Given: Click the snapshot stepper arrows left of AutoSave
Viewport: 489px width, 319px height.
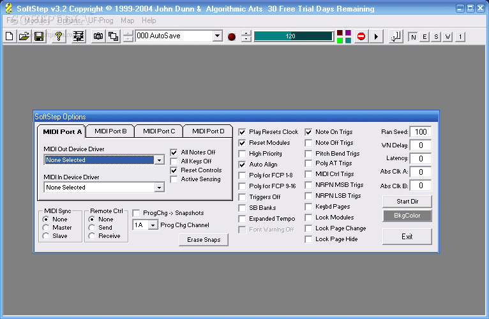Looking at the screenshot, I should click(x=128, y=36).
